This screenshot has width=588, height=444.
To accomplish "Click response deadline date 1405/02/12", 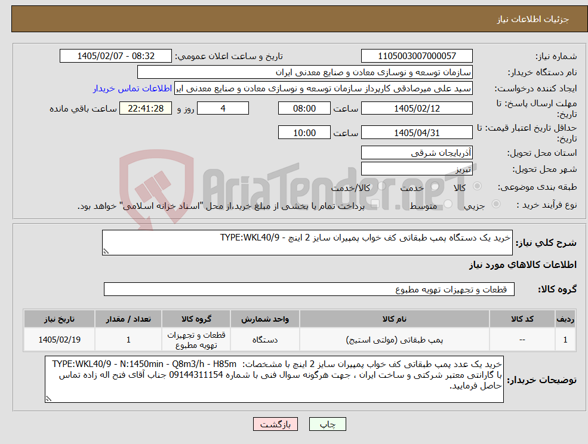I will [x=417, y=109].
